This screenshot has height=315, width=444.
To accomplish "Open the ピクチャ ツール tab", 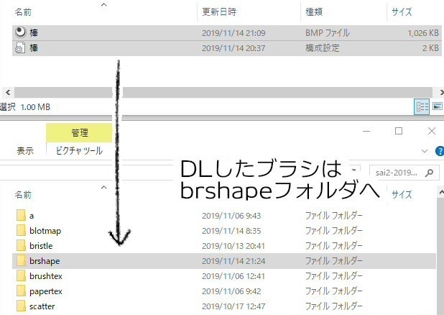I will click(x=79, y=150).
